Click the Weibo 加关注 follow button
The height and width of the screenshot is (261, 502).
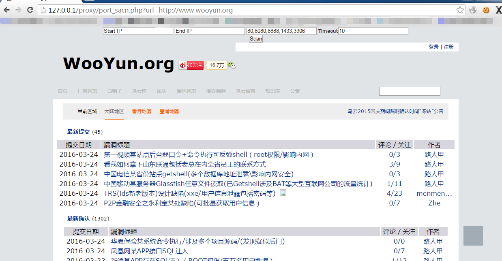click(191, 65)
